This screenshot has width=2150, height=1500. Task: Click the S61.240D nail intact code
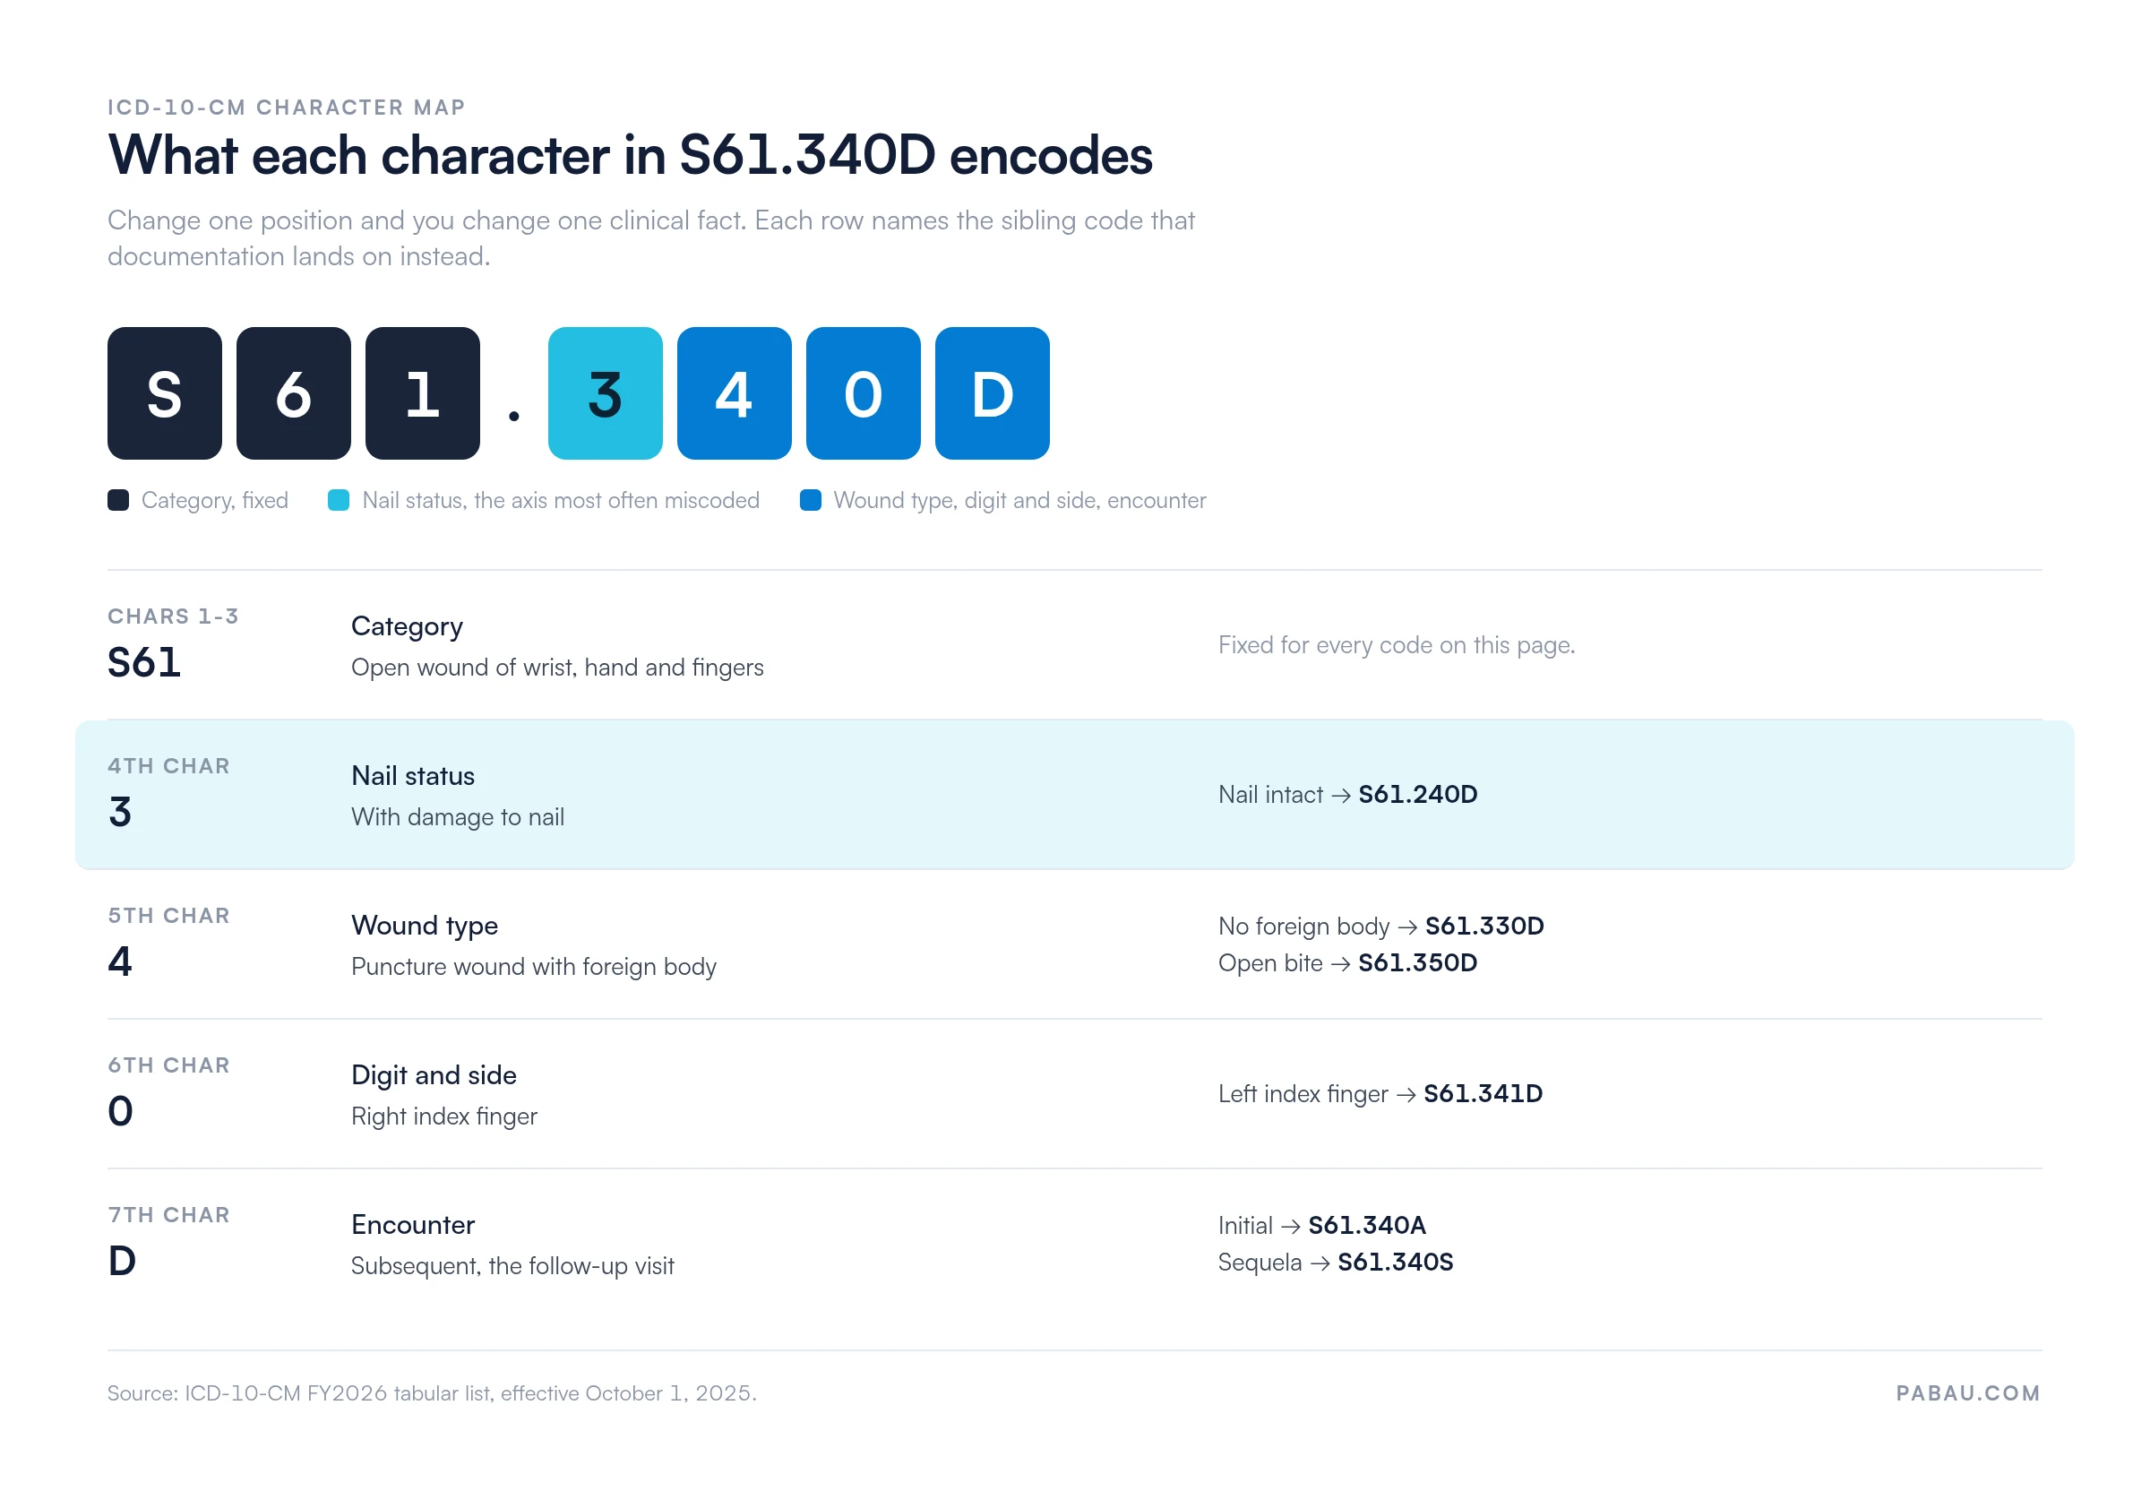[1418, 795]
